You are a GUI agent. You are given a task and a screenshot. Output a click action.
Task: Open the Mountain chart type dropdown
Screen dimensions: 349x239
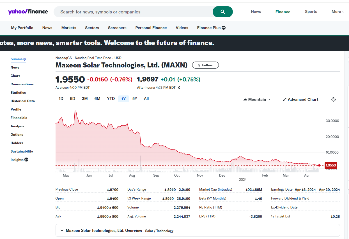click(257, 99)
